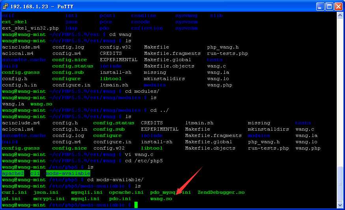Click the opcache.ini file name

(x=126, y=192)
